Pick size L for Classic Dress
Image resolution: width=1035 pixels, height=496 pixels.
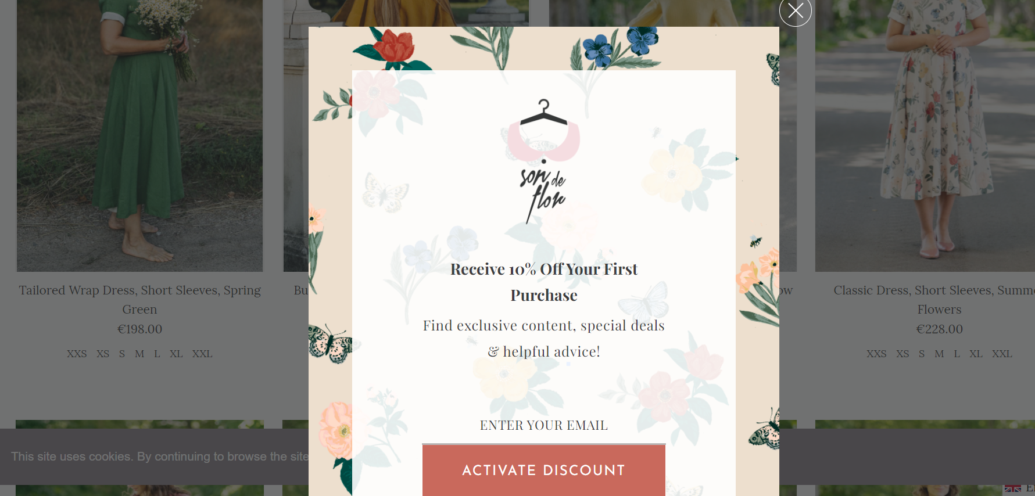tap(957, 354)
